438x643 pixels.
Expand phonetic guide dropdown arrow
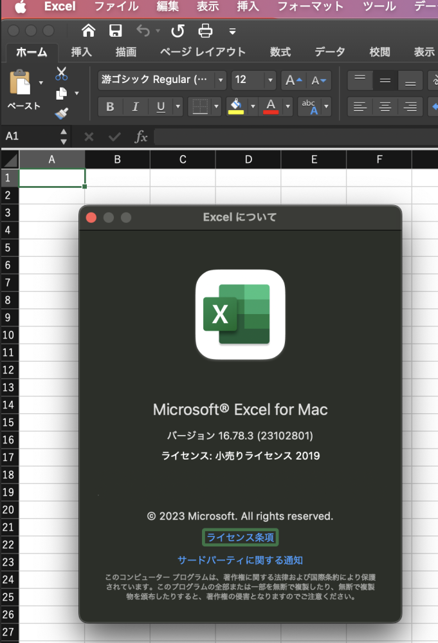(x=326, y=107)
